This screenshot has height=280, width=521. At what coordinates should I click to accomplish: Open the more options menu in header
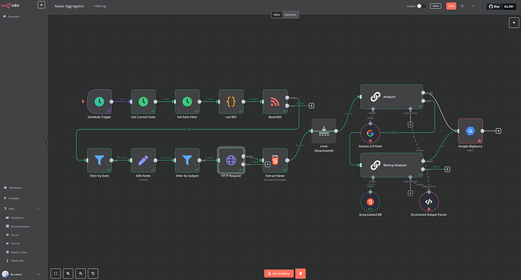[x=473, y=6]
